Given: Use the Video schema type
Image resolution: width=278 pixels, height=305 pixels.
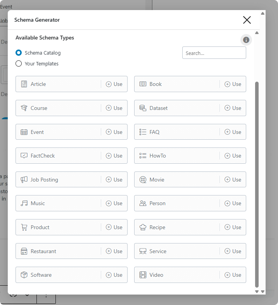Looking at the screenshot, I should coord(233,275).
